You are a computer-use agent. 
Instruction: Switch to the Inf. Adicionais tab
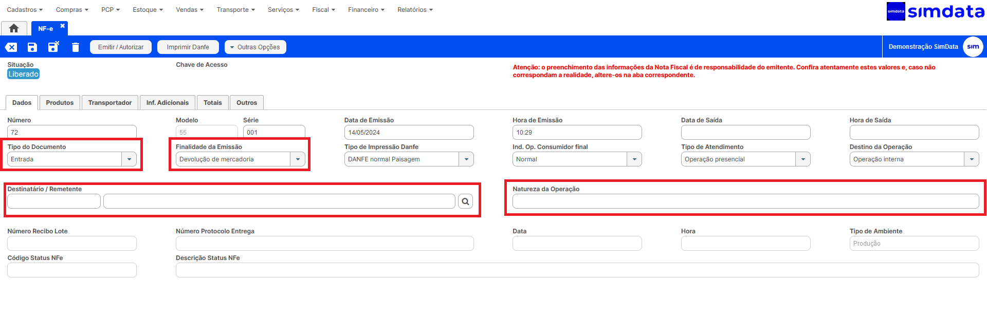168,103
